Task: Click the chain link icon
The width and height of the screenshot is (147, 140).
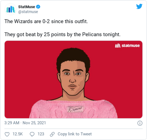Action: pos(52,134)
